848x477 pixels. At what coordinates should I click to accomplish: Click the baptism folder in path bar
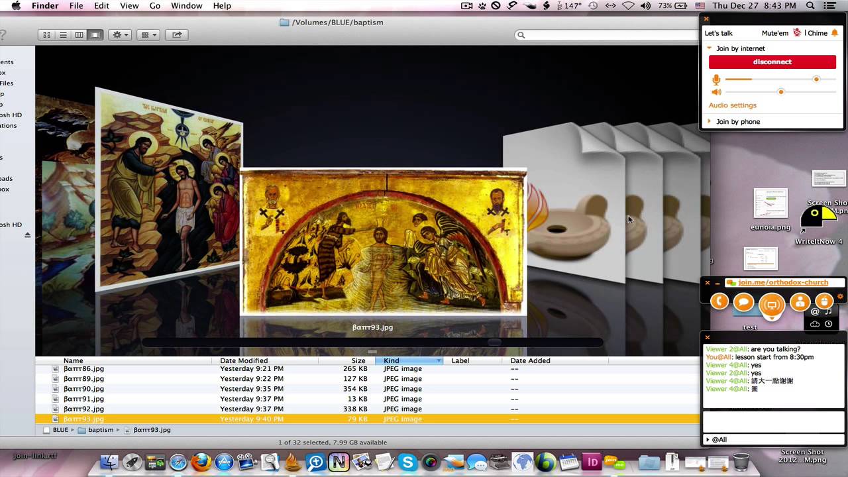click(95, 430)
